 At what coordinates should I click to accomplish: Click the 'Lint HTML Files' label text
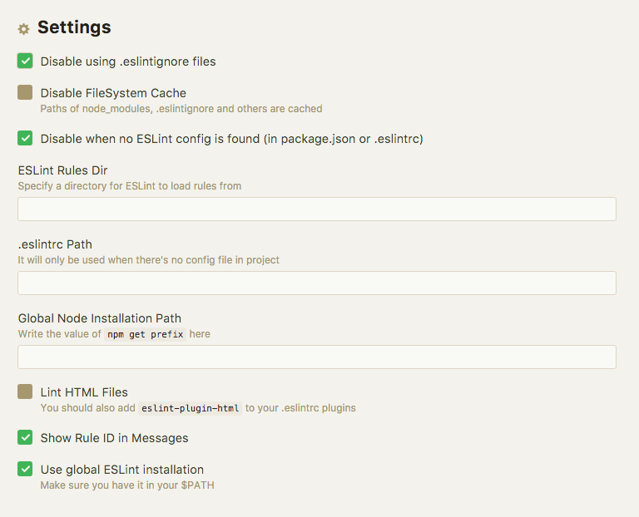(84, 392)
